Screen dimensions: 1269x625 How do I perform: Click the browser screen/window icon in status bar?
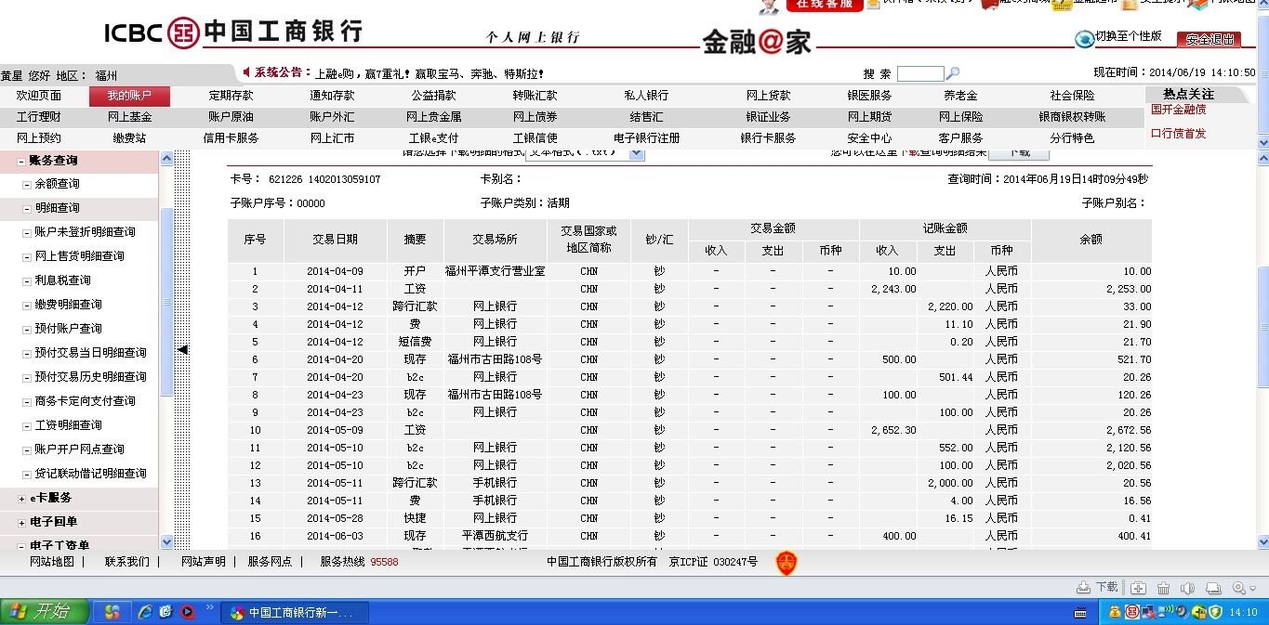click(x=1213, y=588)
